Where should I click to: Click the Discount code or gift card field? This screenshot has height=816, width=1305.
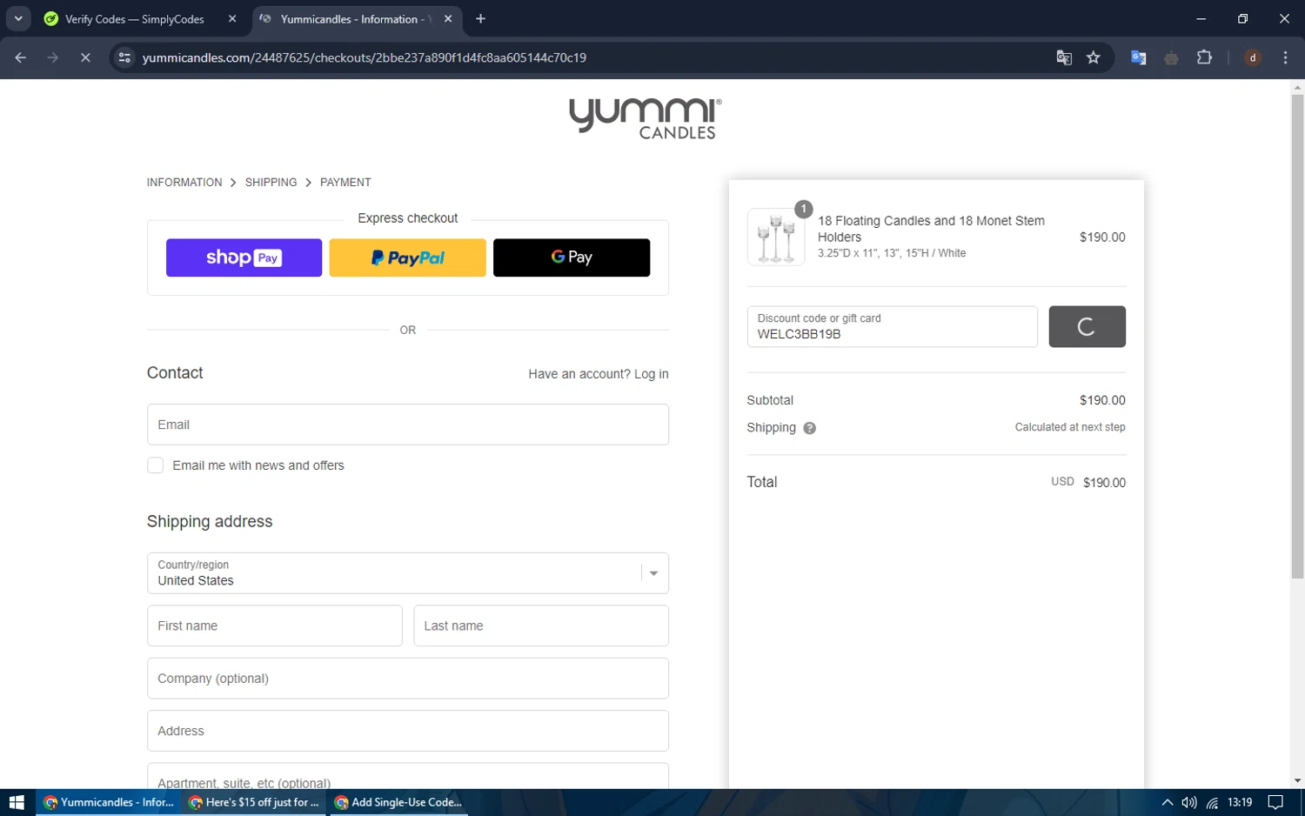tap(892, 326)
